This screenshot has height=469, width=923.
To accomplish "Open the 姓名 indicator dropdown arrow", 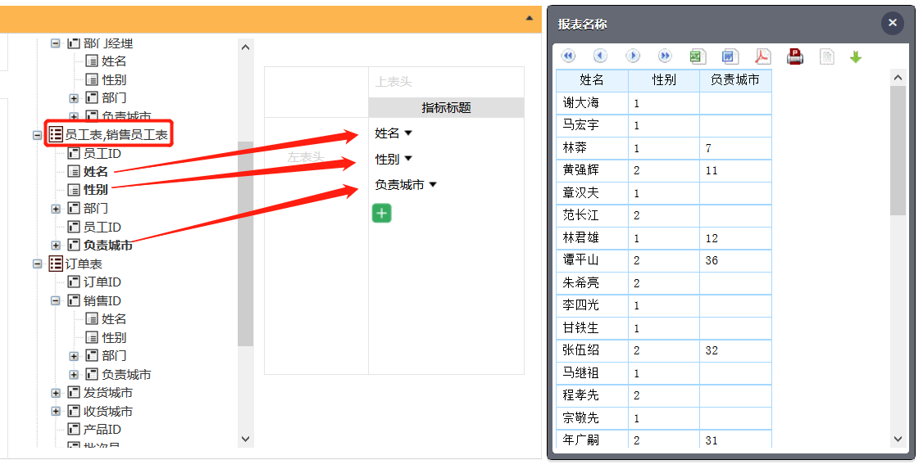I will point(408,133).
